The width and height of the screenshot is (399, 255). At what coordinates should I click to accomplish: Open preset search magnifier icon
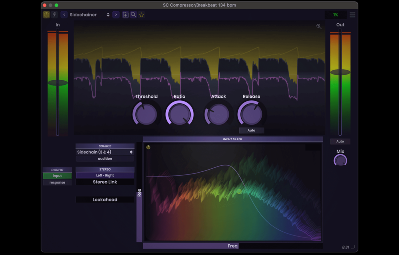pos(133,15)
